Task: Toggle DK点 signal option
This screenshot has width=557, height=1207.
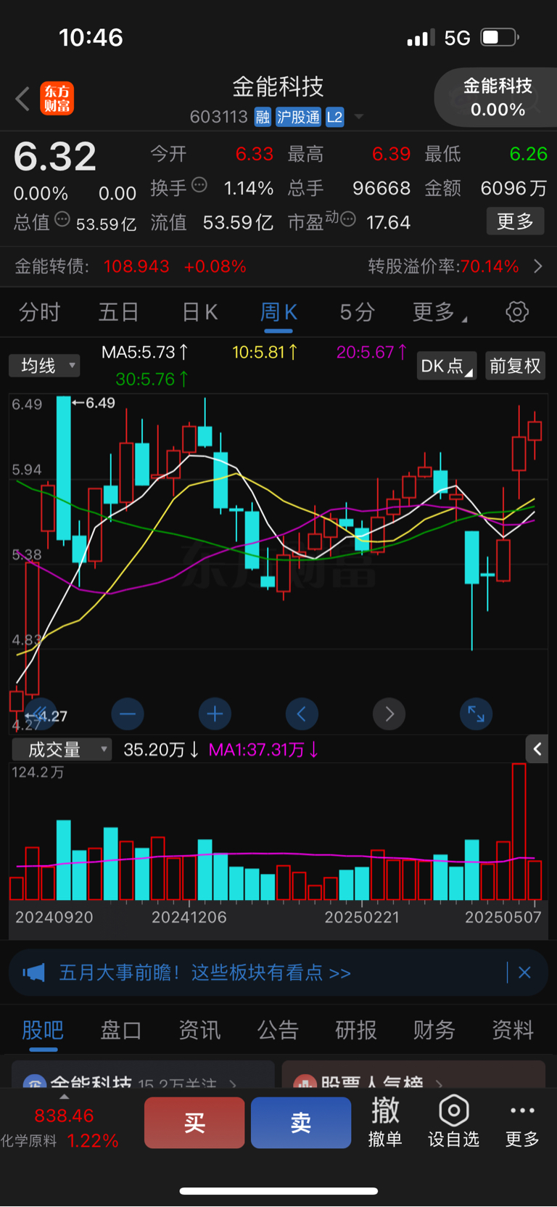Action: pos(447,366)
